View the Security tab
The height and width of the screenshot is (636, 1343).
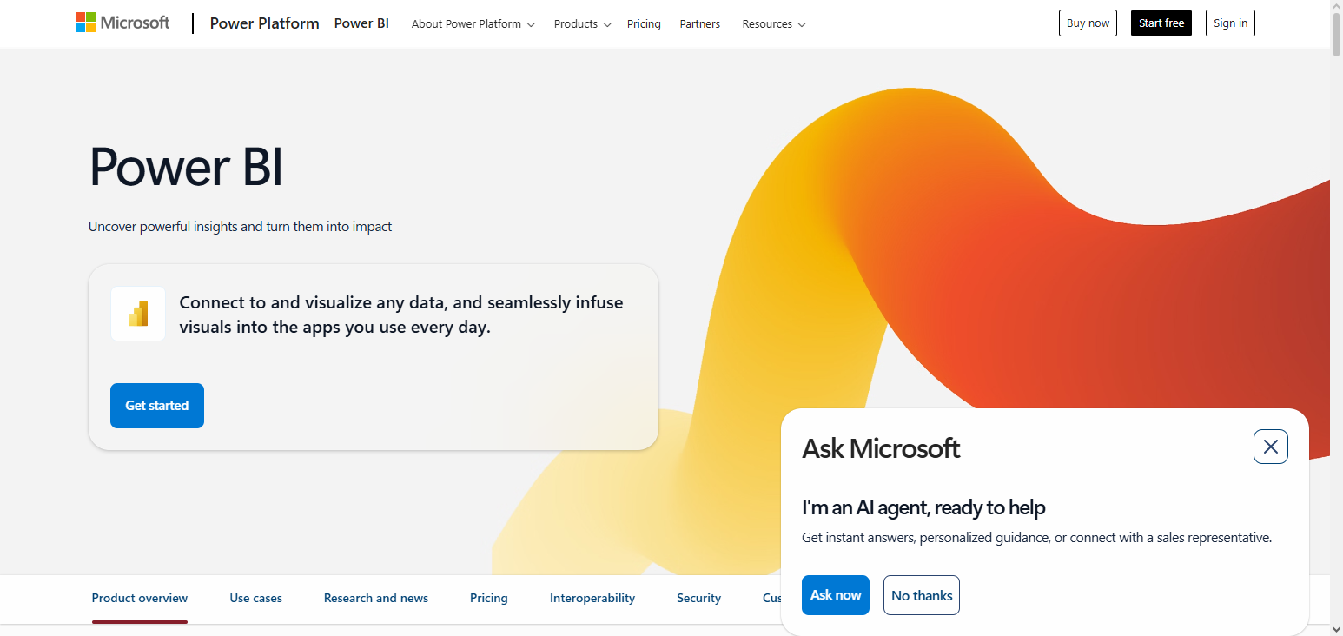(x=698, y=598)
